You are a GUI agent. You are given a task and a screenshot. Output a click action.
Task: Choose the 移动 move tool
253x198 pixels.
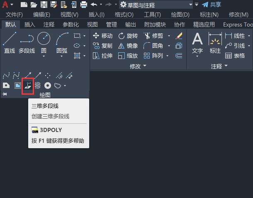[x=102, y=36]
